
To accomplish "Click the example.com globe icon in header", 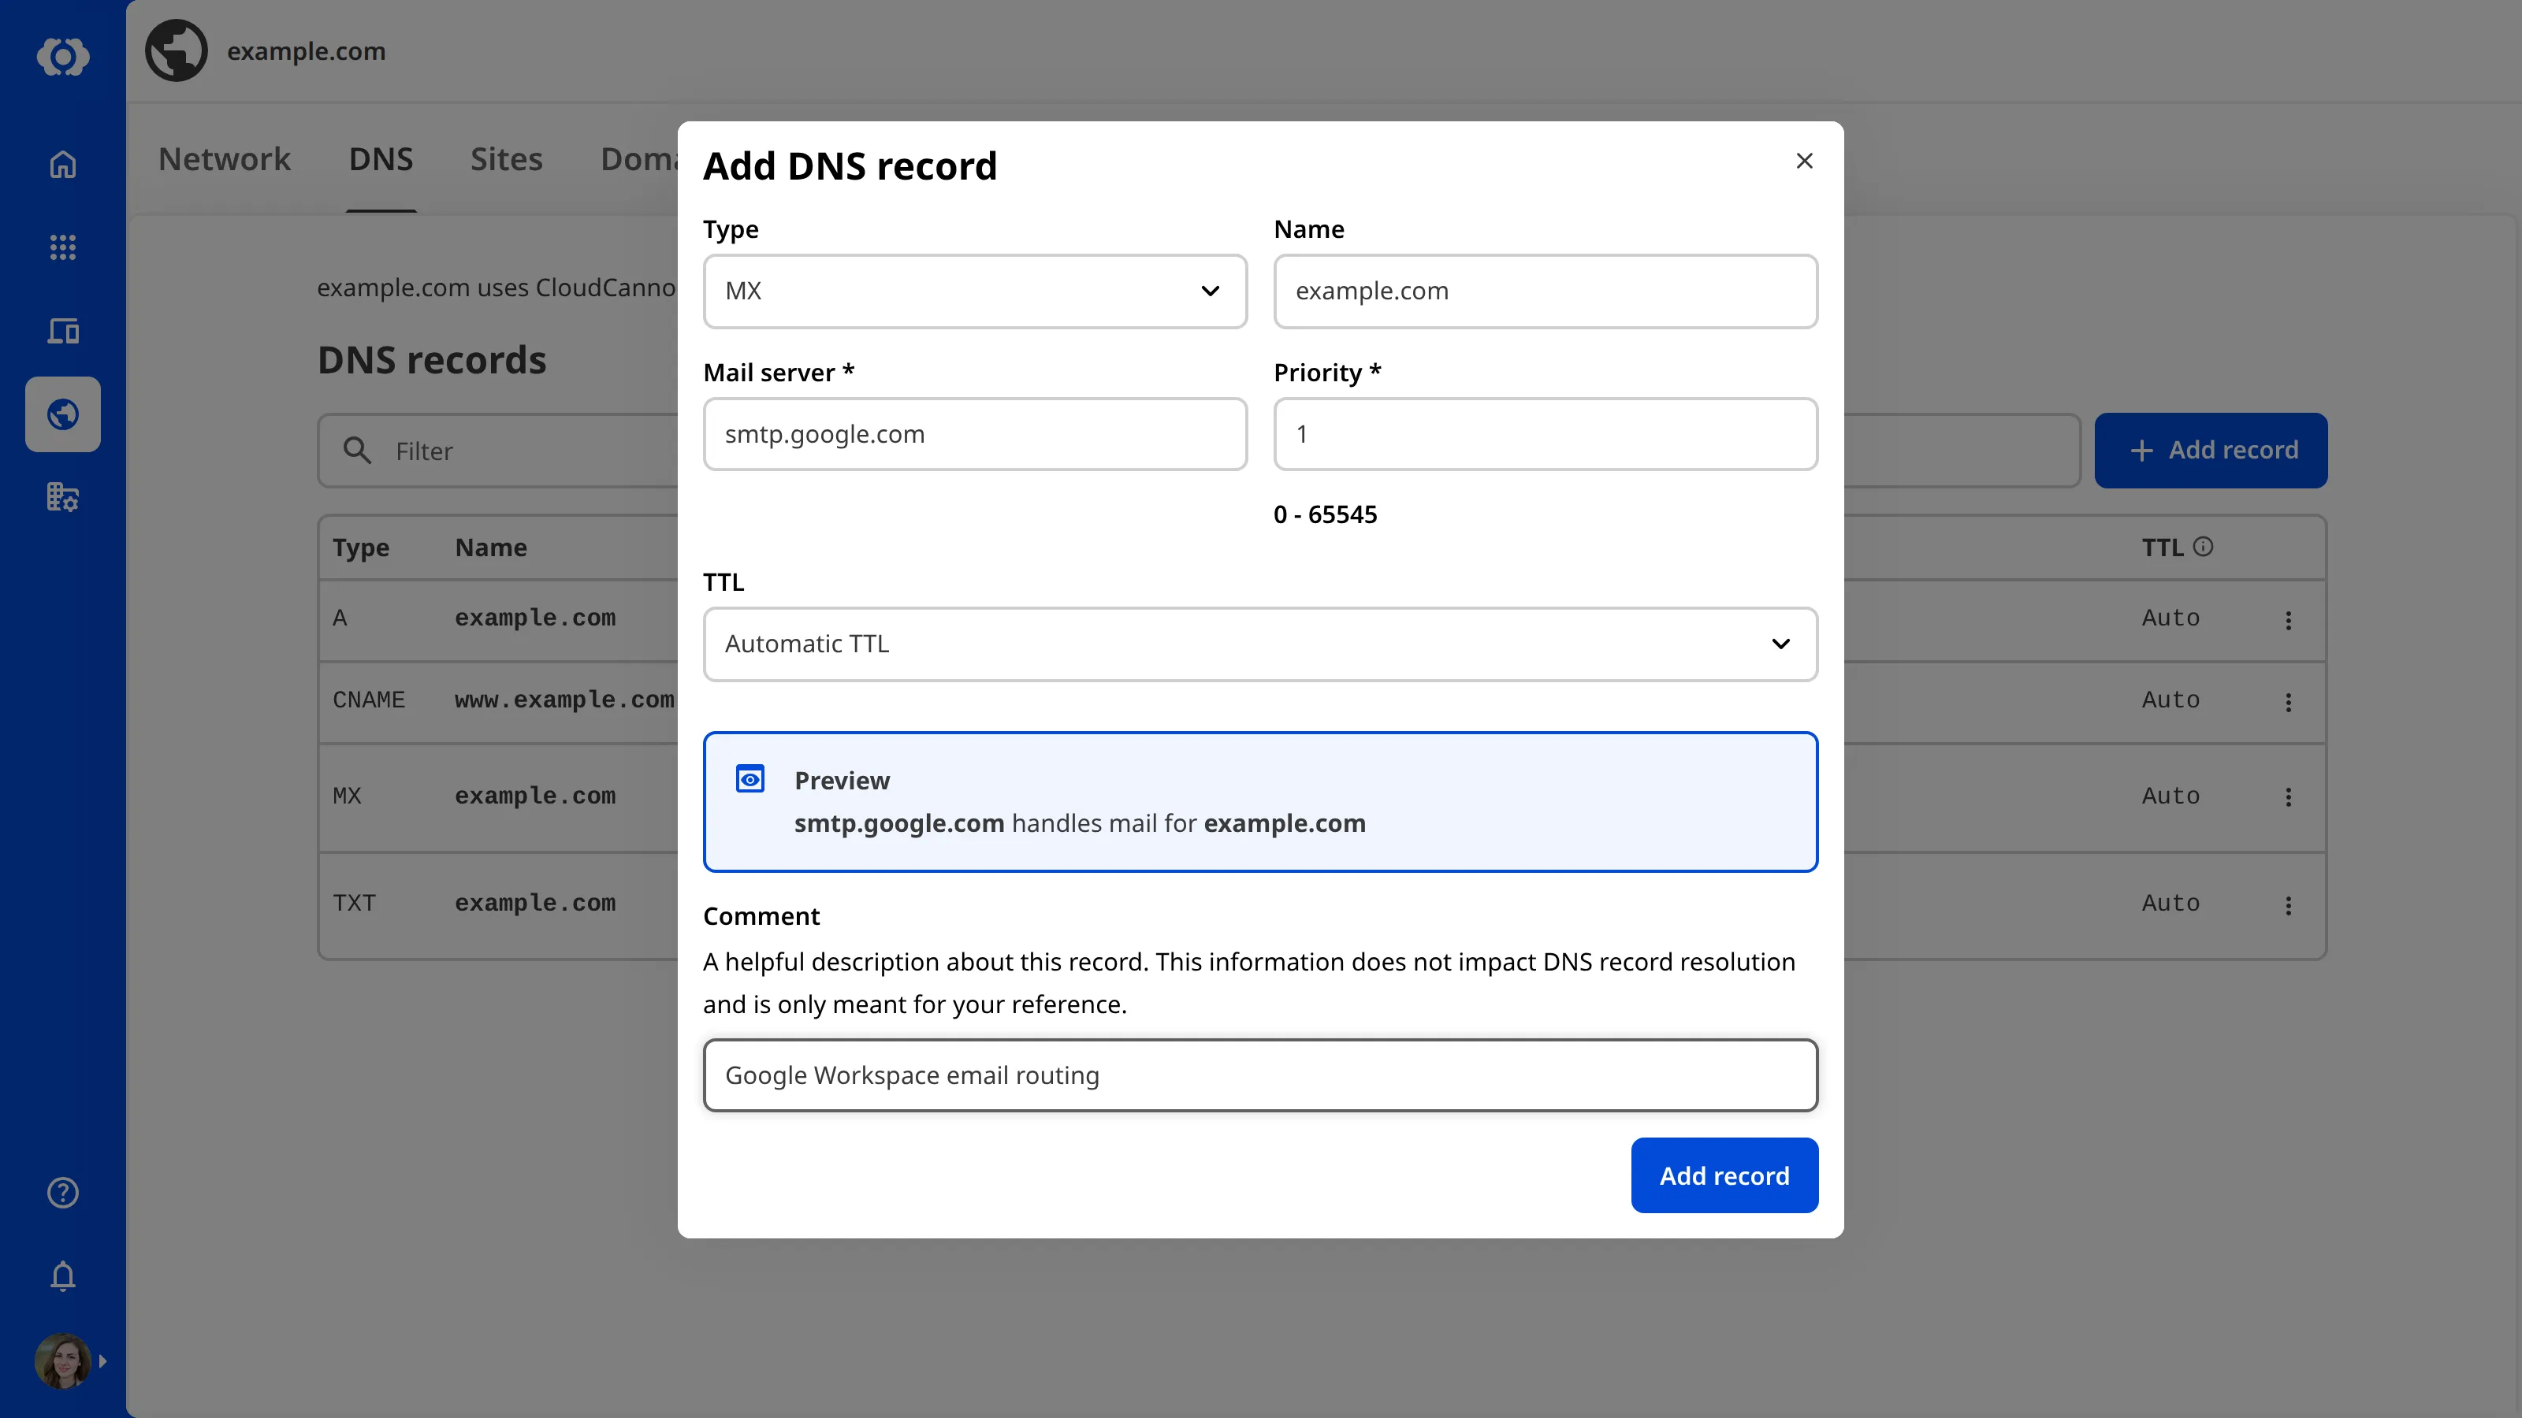I will [x=177, y=51].
